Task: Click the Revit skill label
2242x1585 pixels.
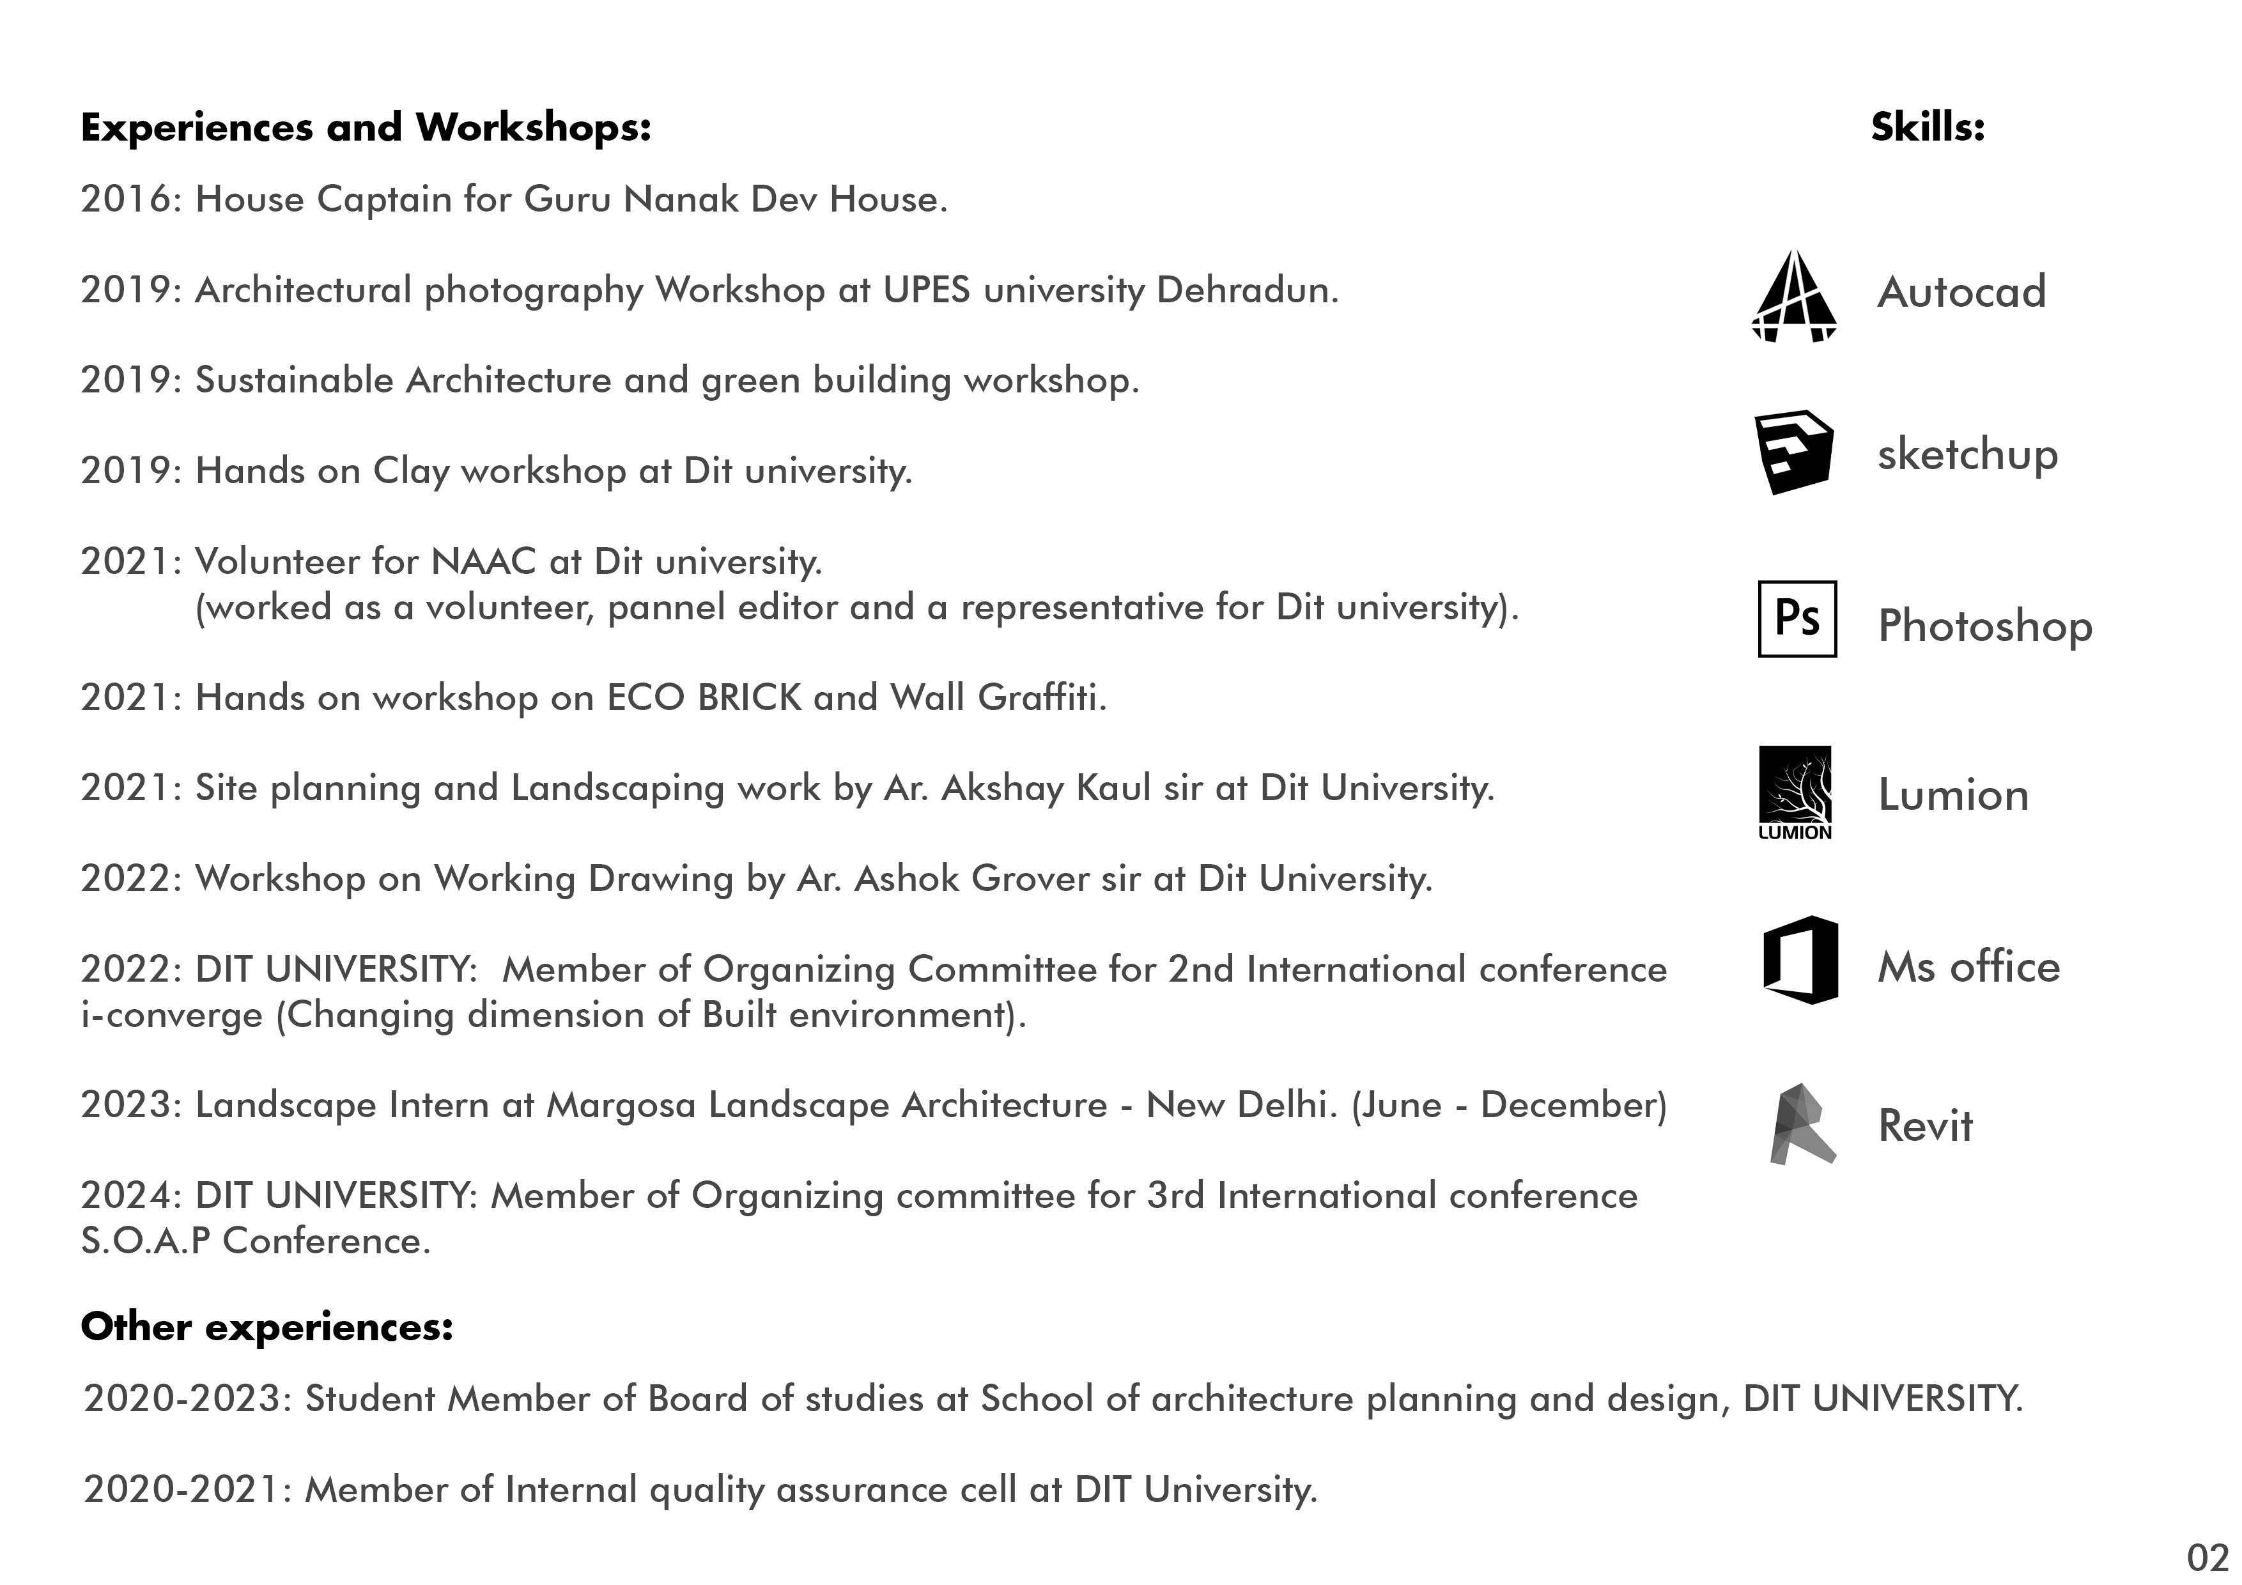Action: point(1924,1126)
